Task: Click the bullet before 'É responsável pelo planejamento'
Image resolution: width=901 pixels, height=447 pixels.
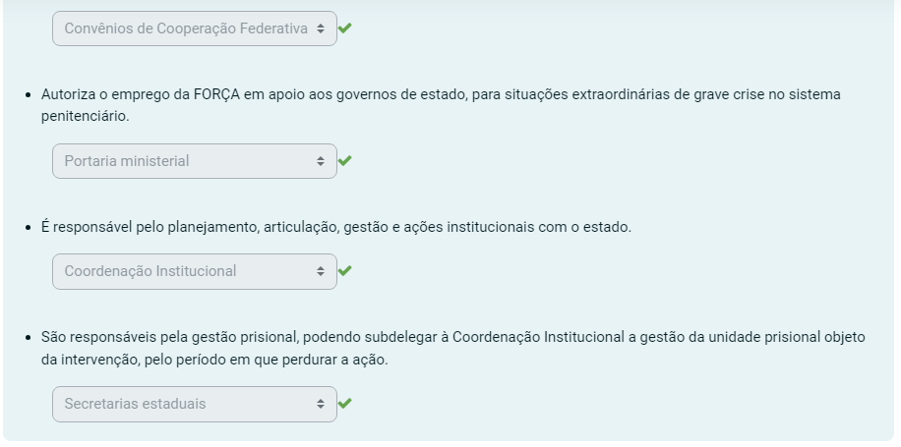Action: click(30, 227)
